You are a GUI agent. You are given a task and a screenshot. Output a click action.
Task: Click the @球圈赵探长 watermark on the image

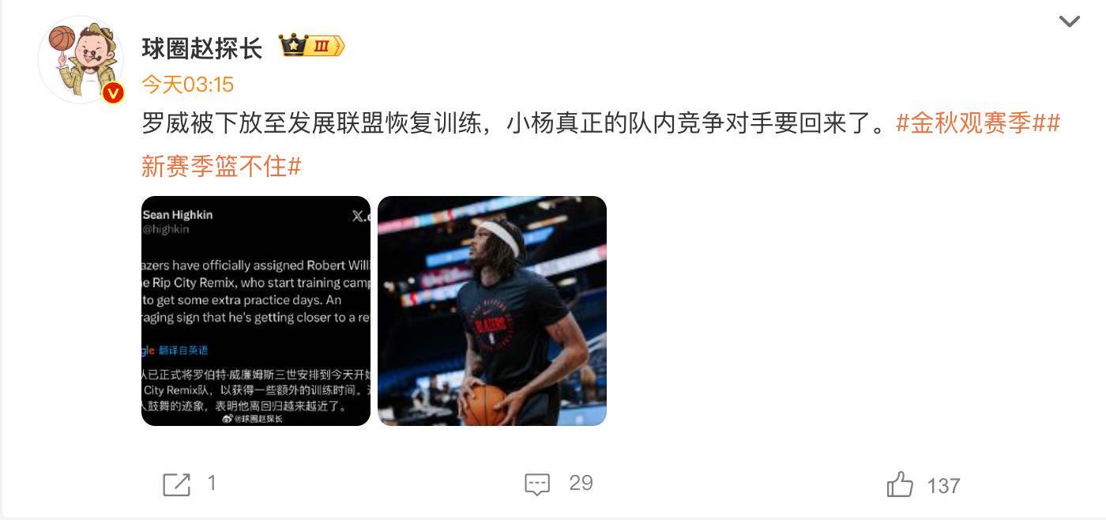(x=254, y=419)
